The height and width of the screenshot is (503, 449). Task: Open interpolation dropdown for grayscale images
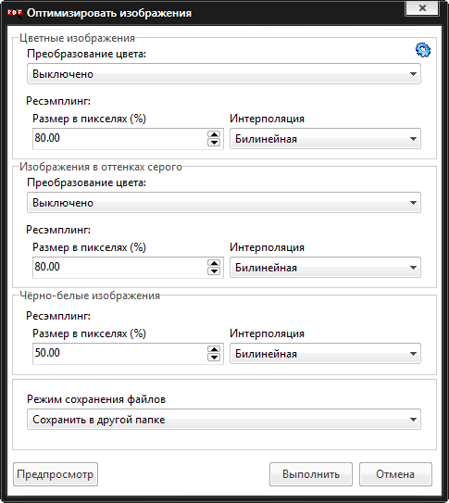325,267
